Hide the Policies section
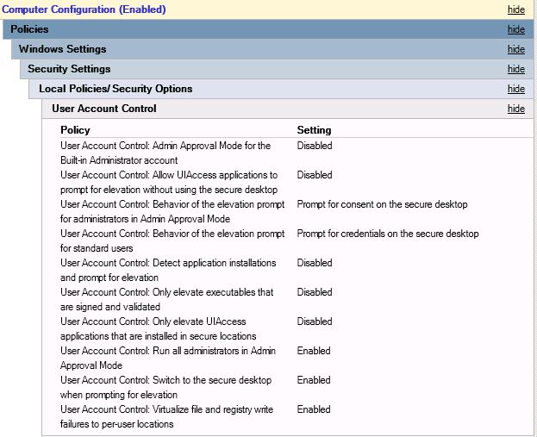Viewport: 537px width, 437px height. click(515, 29)
